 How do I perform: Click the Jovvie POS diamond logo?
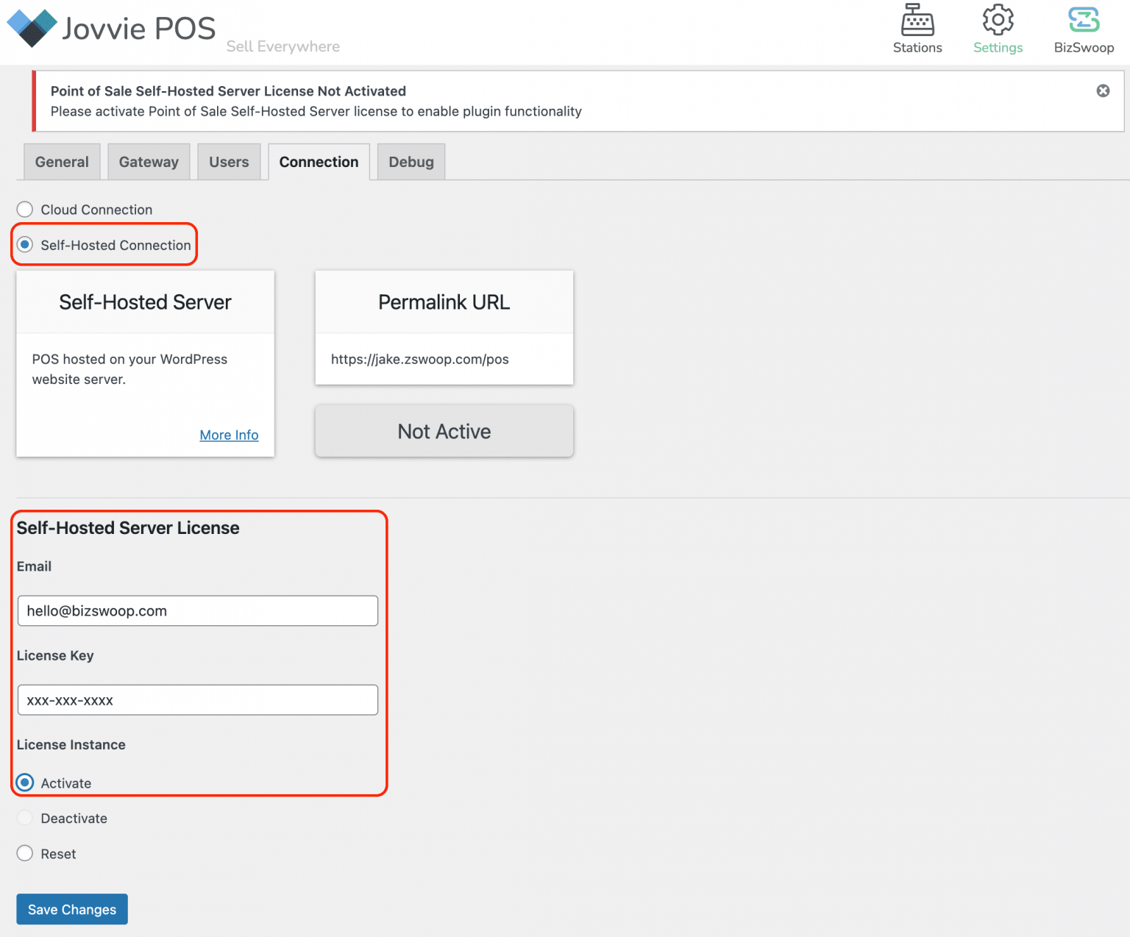[x=32, y=29]
